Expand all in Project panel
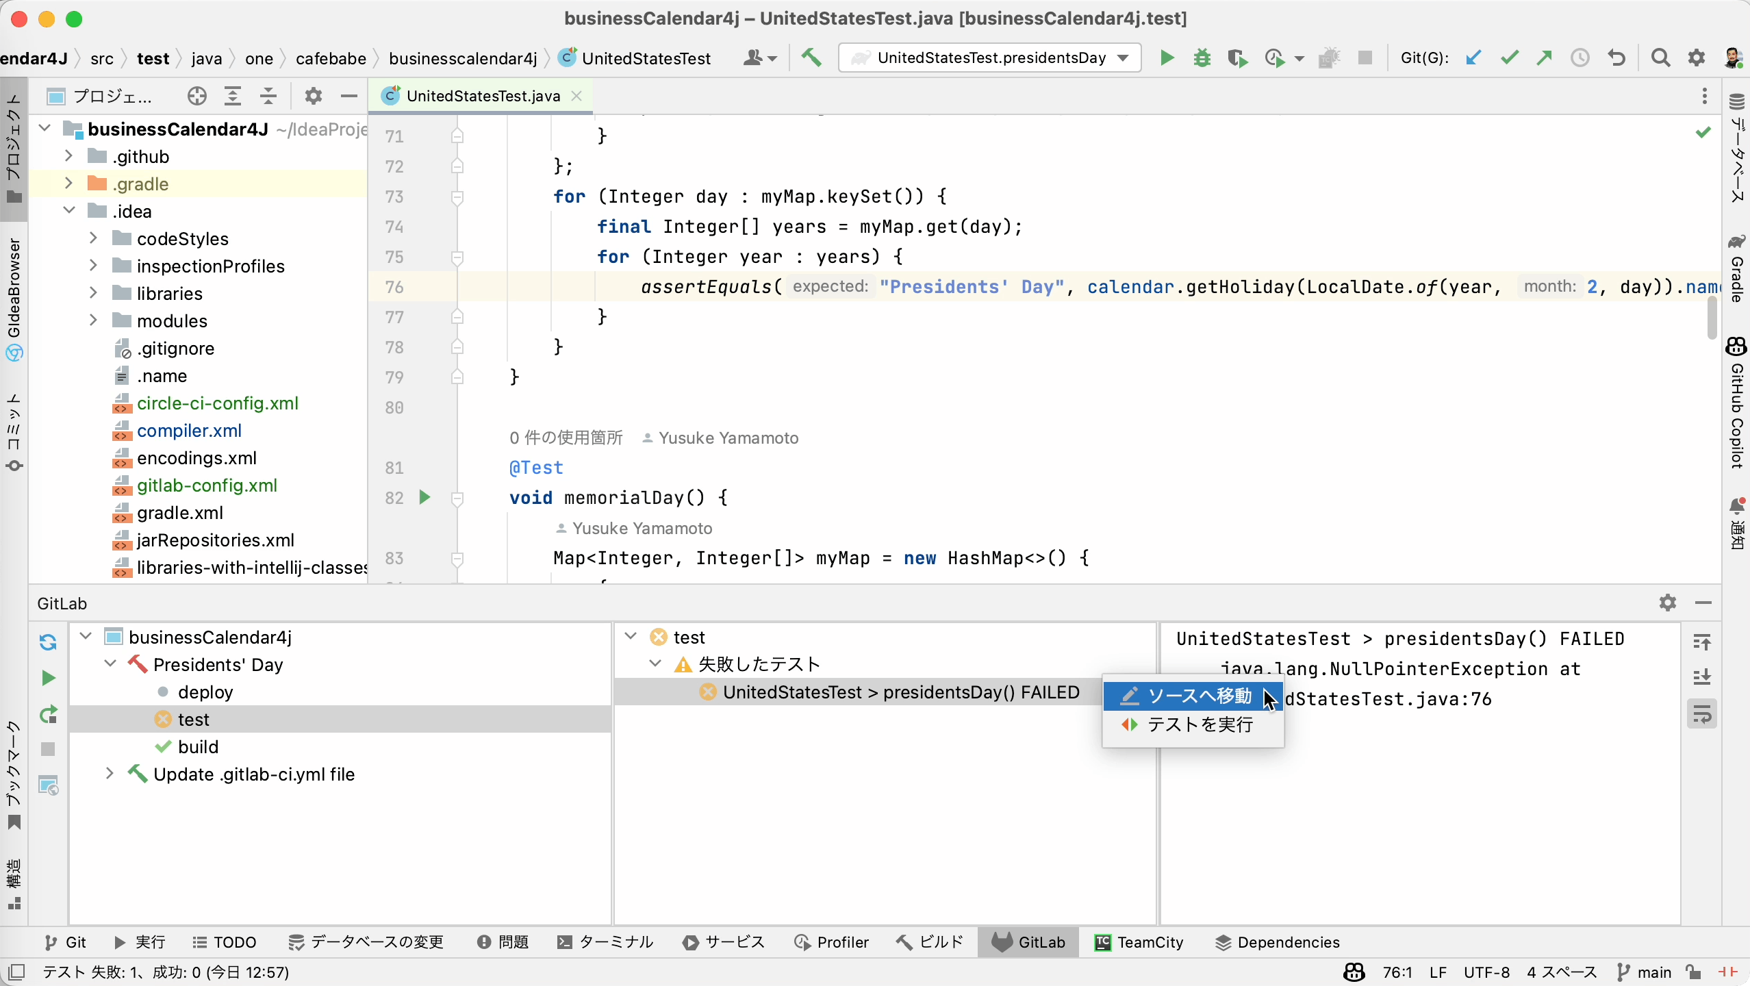The image size is (1750, 986). [233, 97]
